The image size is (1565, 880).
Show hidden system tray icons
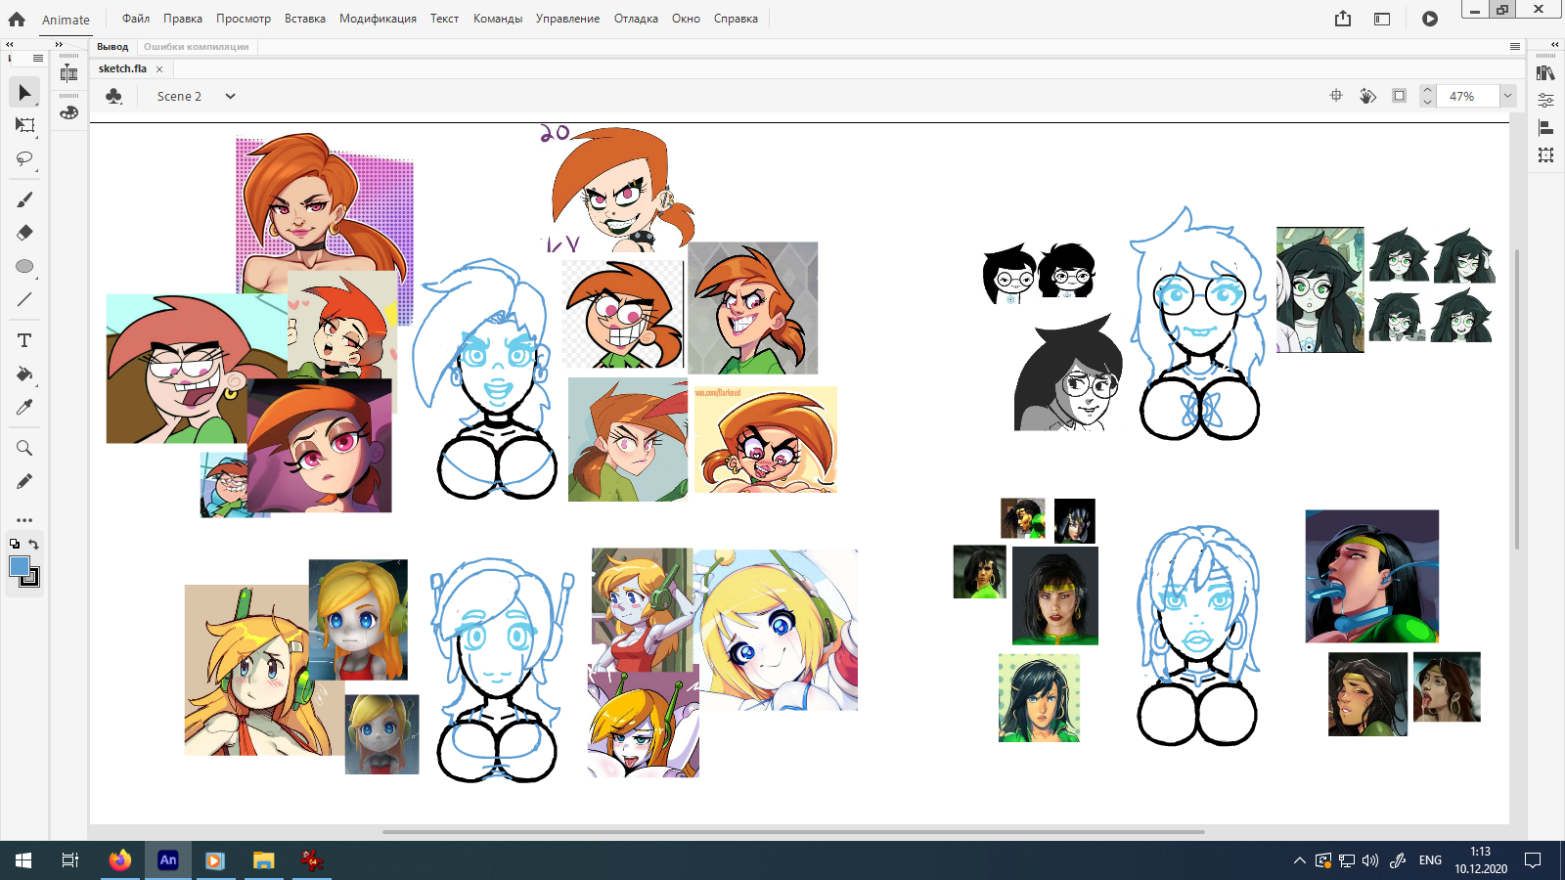(x=1299, y=860)
